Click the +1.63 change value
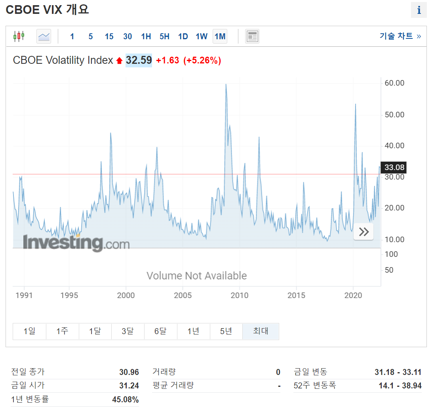 tap(168, 60)
